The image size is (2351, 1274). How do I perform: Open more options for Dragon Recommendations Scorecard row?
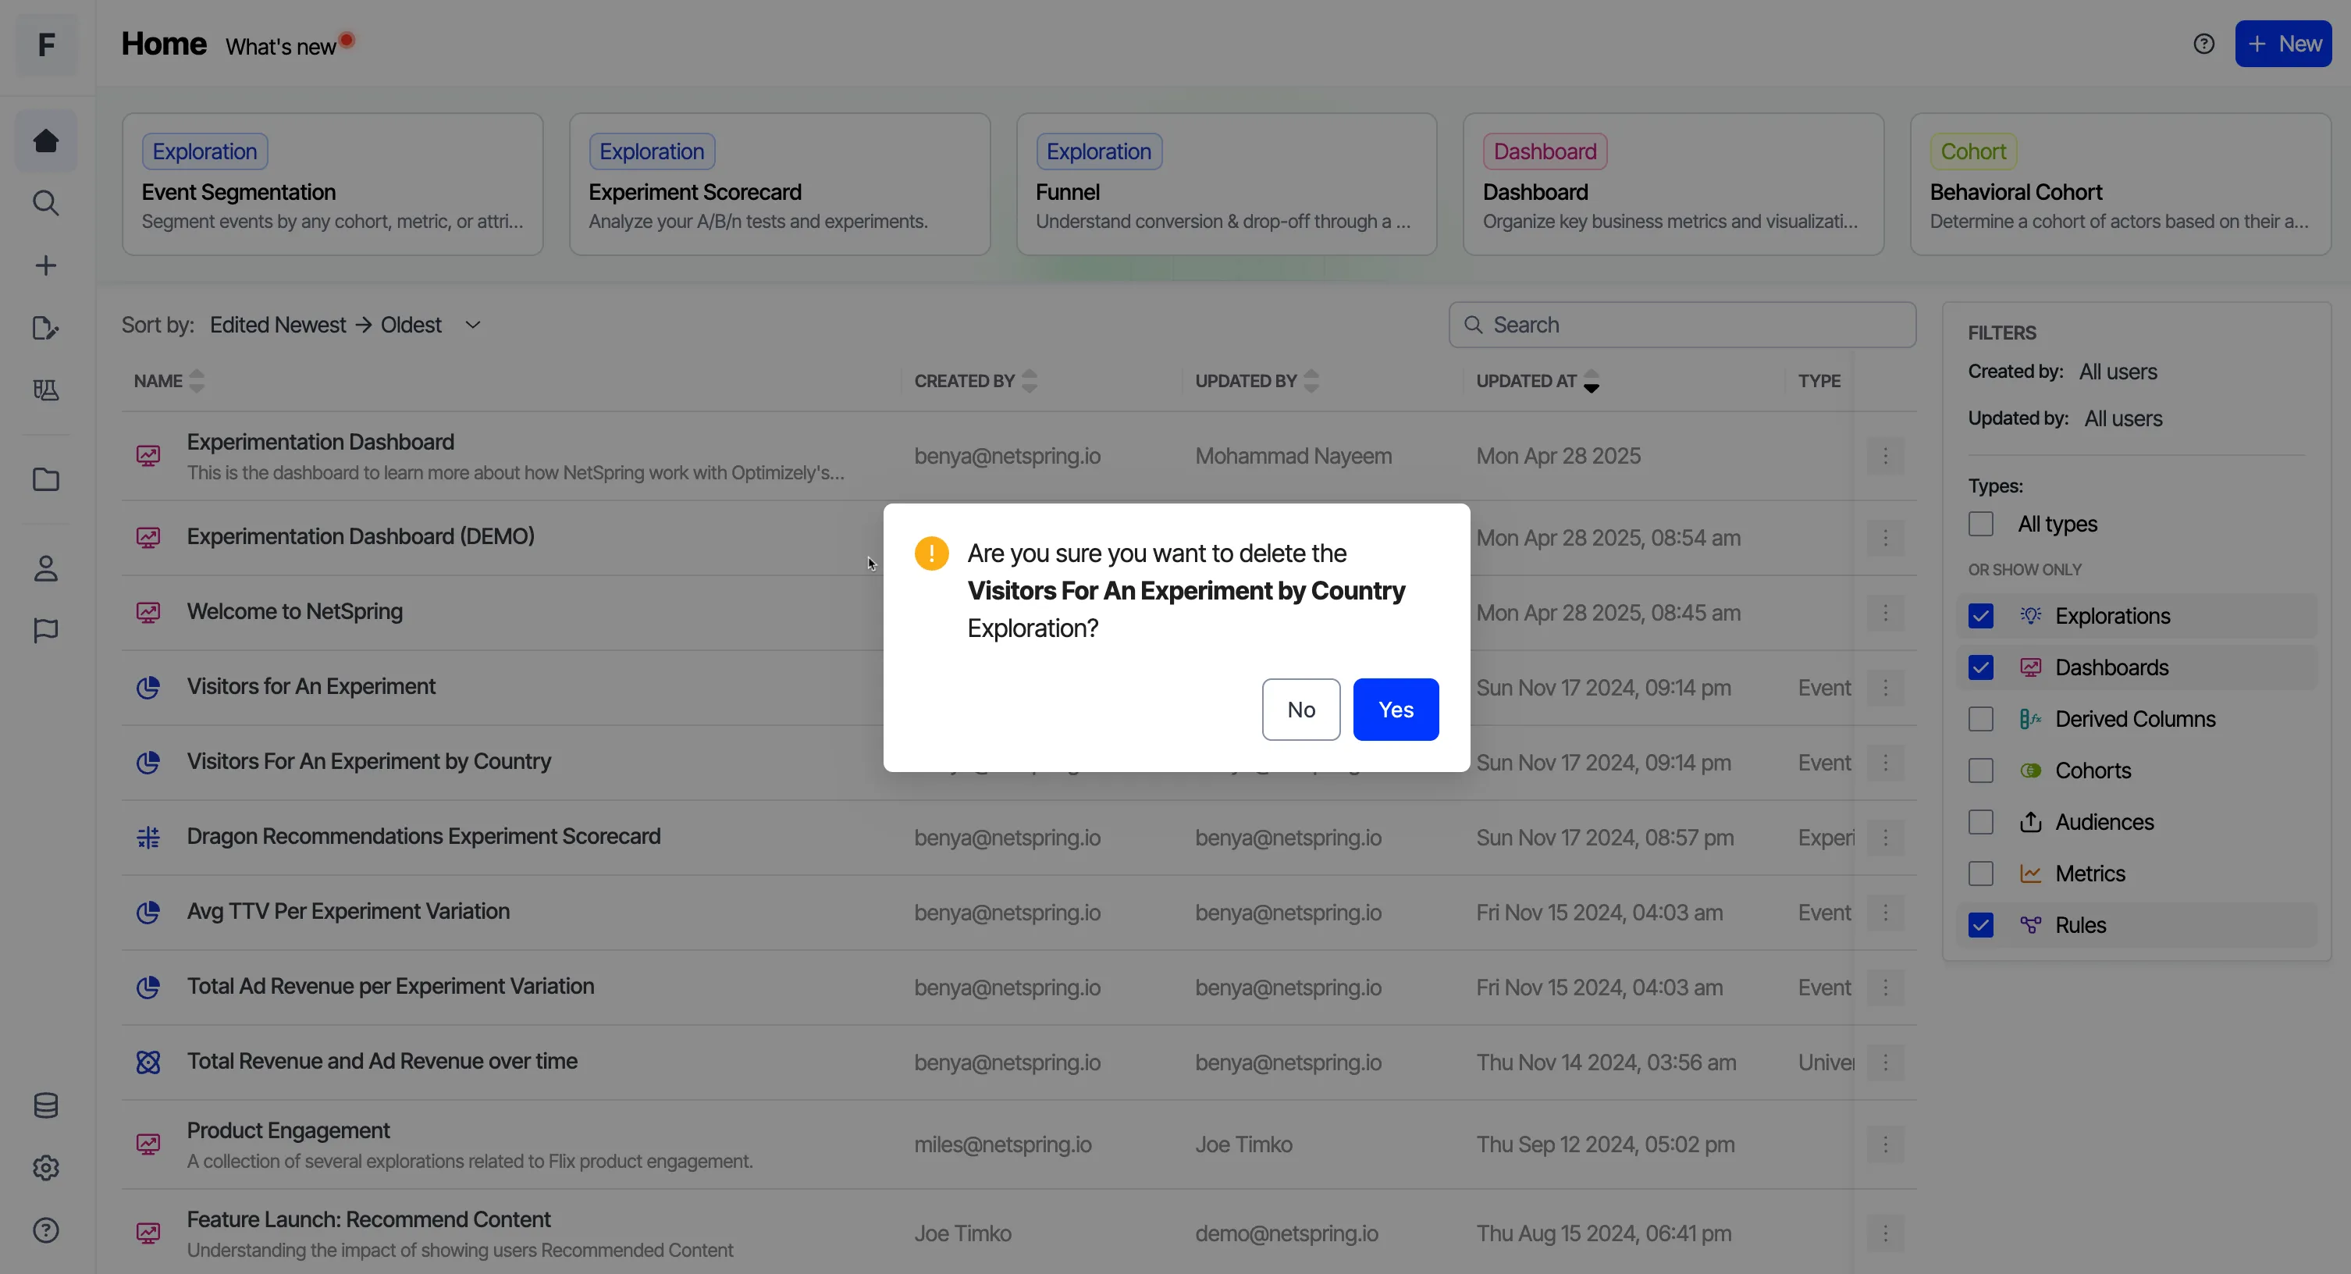point(1886,837)
